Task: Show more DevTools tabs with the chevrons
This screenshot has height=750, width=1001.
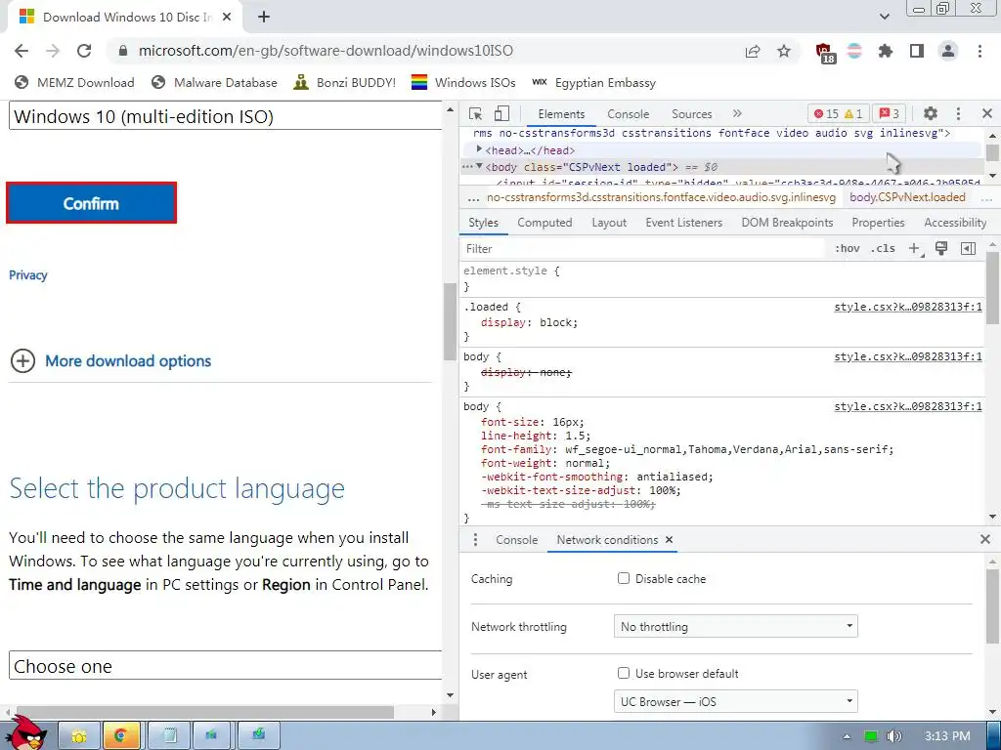Action: click(x=737, y=113)
